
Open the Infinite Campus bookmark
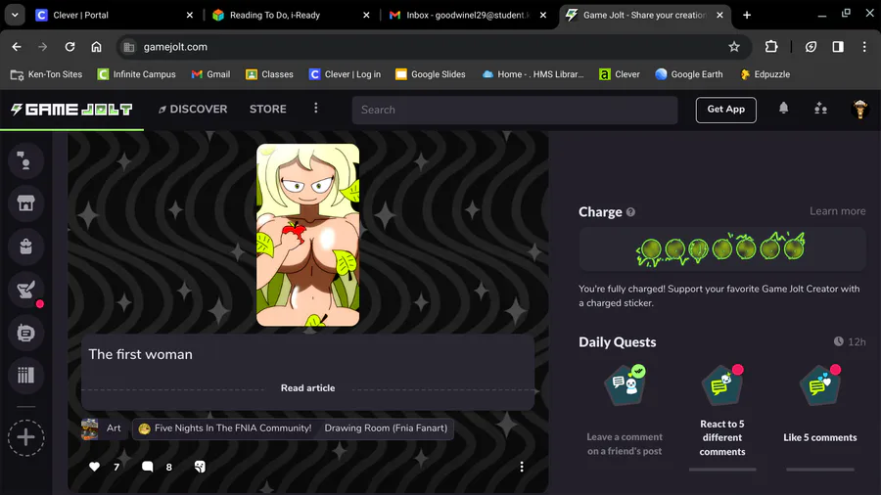click(x=136, y=74)
